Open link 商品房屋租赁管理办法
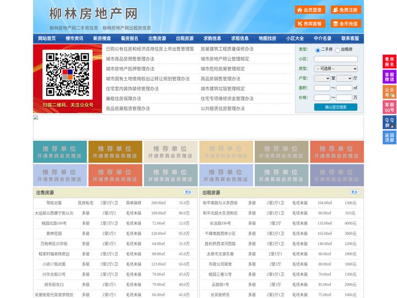 [x=128, y=109]
